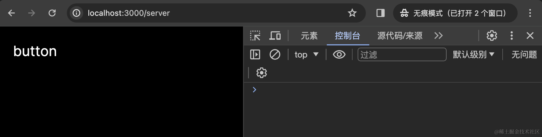Toggle the device toolbar emulation
This screenshot has height=137, width=542.
(275, 36)
